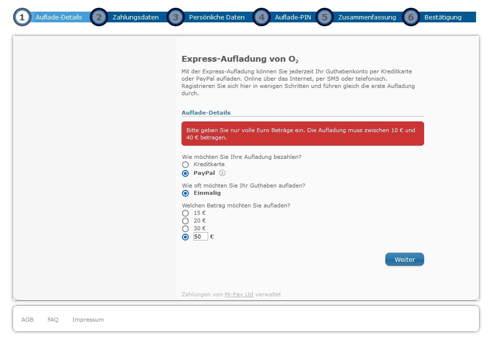Switch to the Auflade-PIN step
Image resolution: width=494 pixels, height=341 pixels.
[293, 17]
